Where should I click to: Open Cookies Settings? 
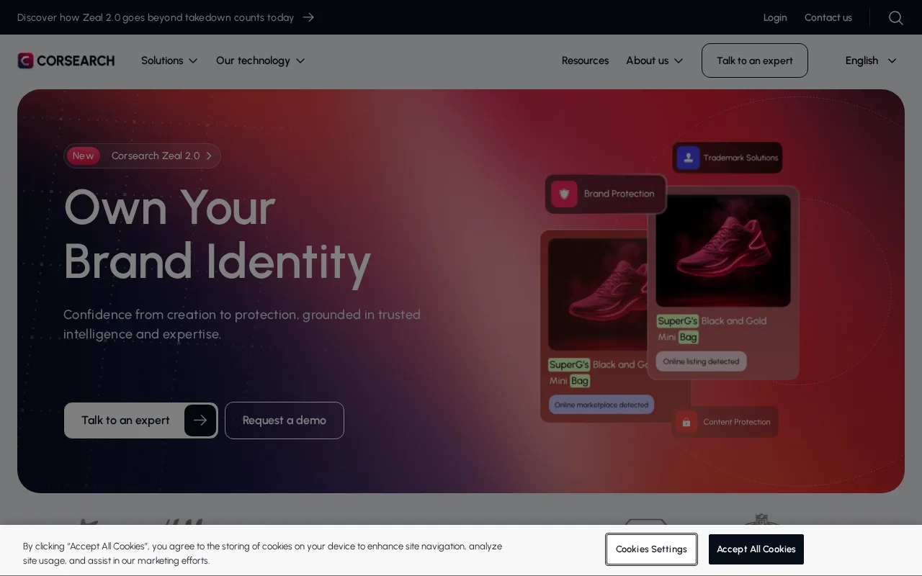pos(651,549)
